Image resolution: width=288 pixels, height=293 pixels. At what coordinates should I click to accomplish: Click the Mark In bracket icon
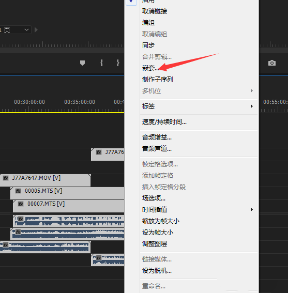click(x=101, y=63)
